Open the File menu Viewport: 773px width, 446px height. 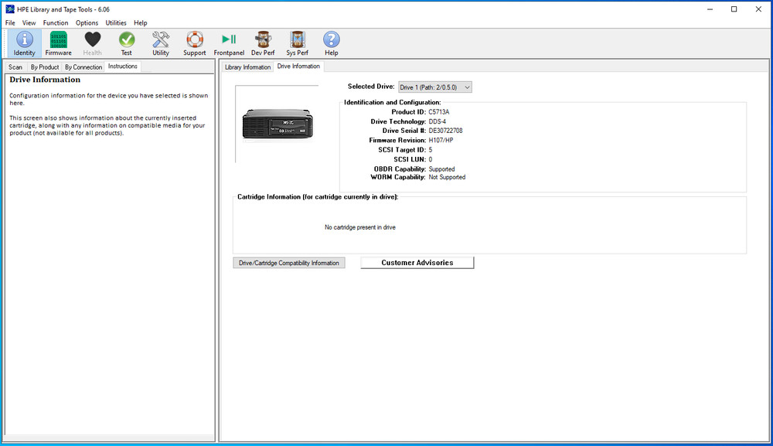10,22
